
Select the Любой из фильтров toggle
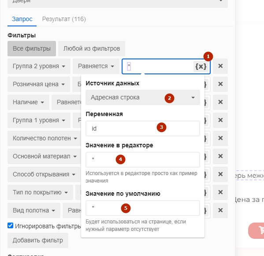tap(92, 48)
